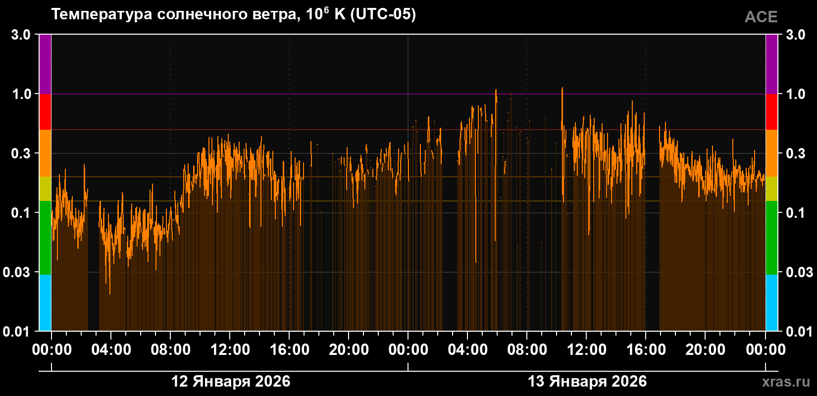Select the blue segment of left color scale
This screenshot has width=817, height=396.
45,303
